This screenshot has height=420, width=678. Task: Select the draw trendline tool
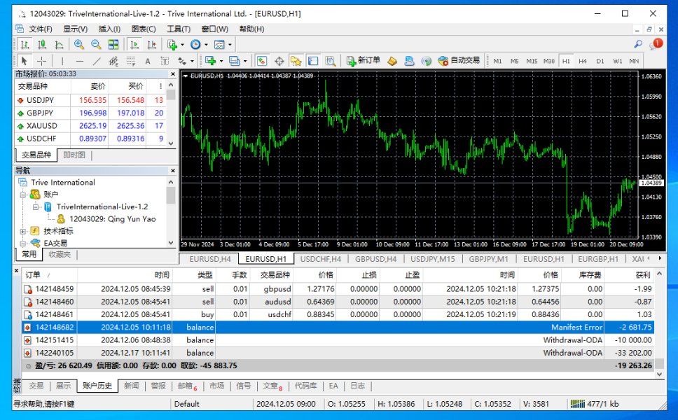tap(96, 61)
